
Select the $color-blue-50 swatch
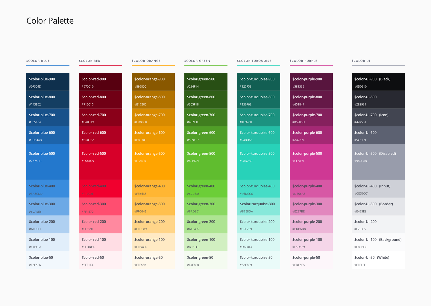point(48,260)
